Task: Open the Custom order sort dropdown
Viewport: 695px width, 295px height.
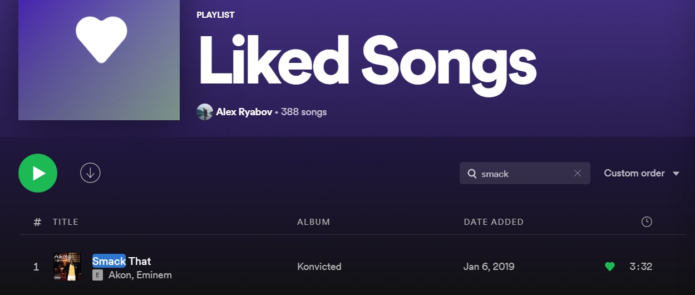Action: click(642, 173)
